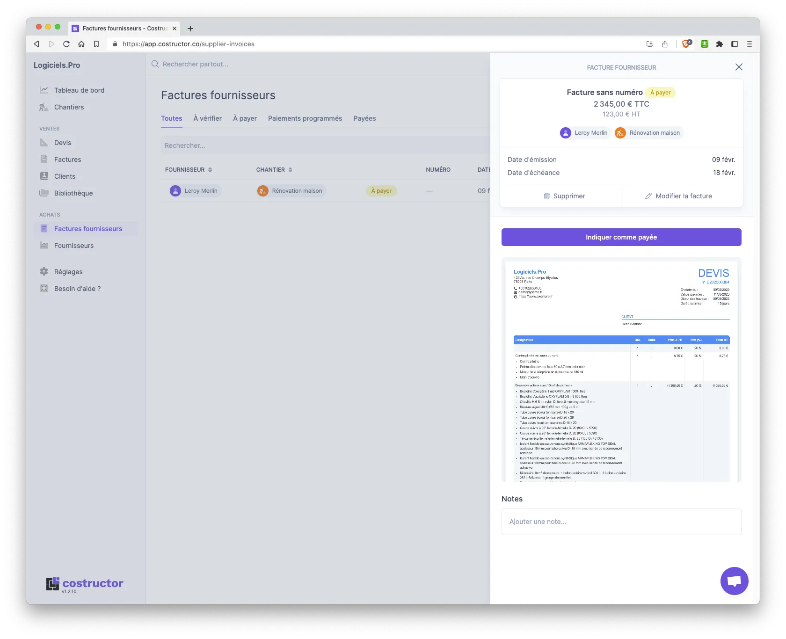Open the Paiements programmés tab
Viewport: 786px width, 639px height.
click(305, 118)
